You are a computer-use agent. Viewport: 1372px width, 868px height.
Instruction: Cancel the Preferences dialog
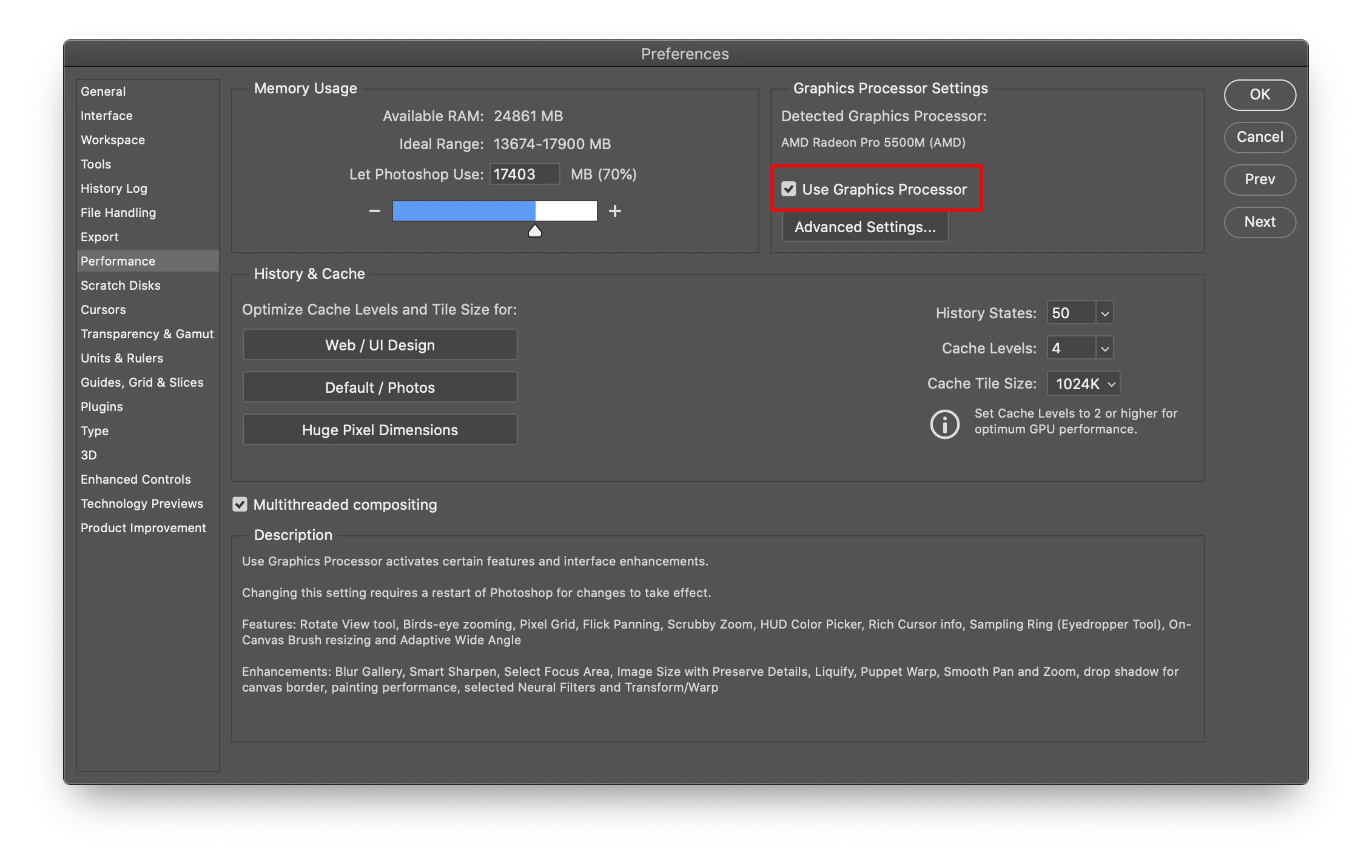tap(1259, 137)
